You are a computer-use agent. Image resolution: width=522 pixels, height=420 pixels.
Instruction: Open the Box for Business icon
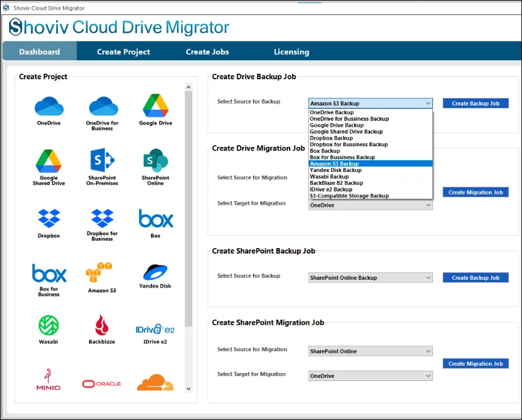[x=49, y=273]
